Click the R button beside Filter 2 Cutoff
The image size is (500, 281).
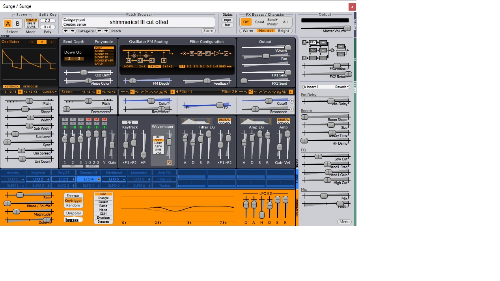point(292,101)
